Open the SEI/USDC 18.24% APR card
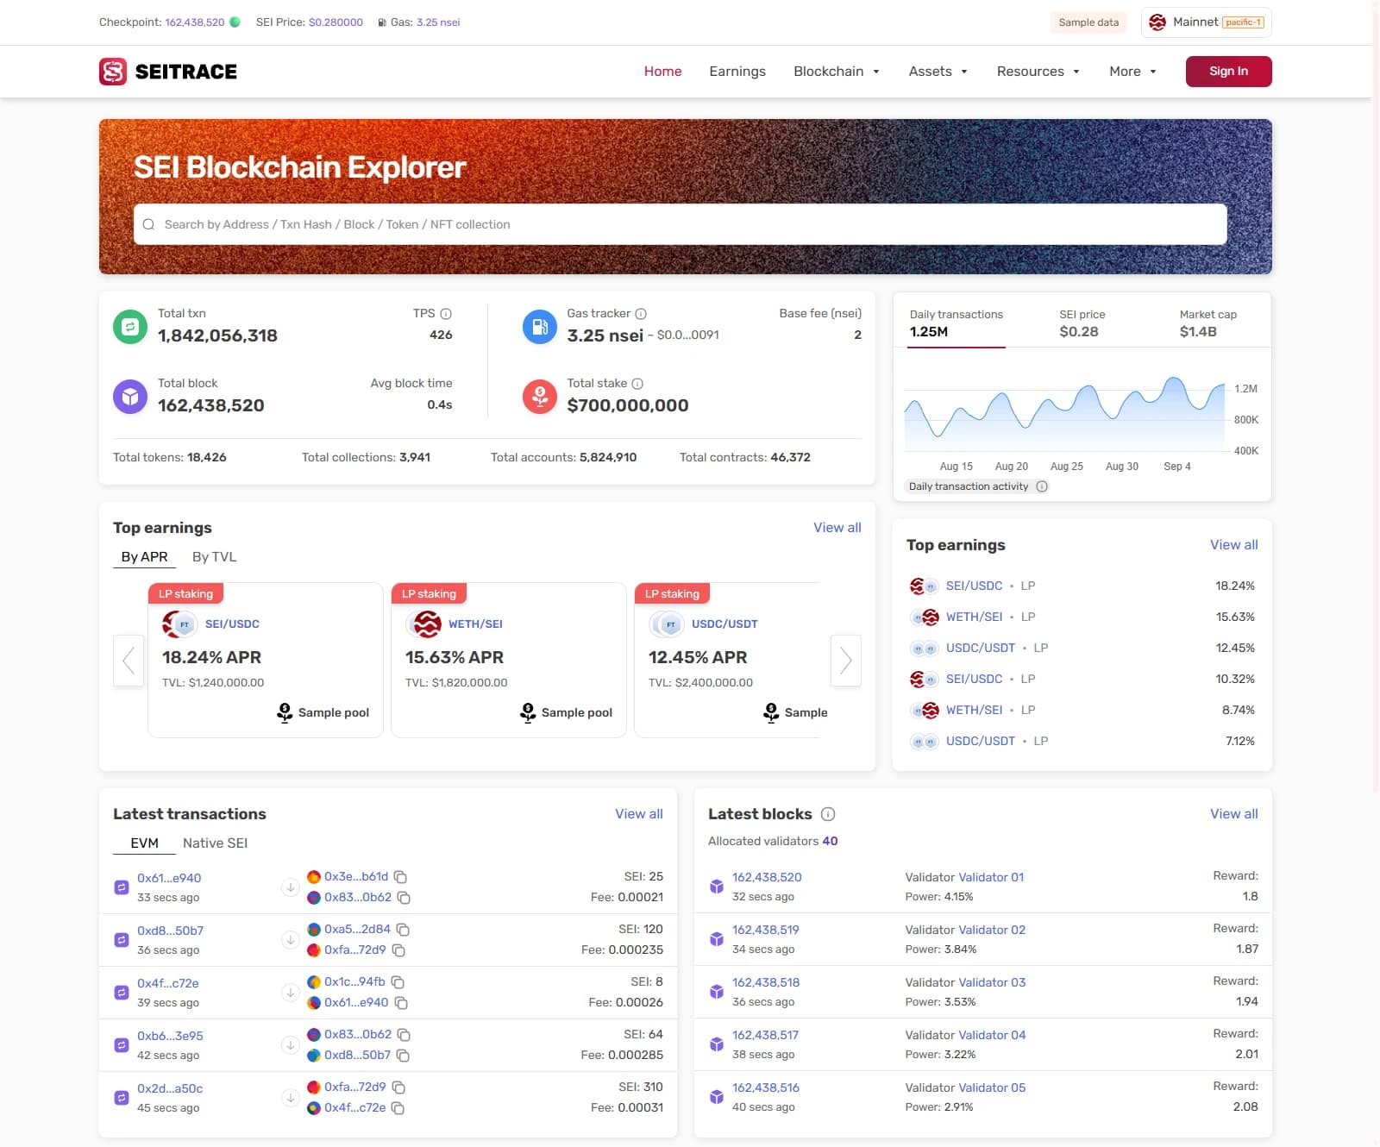Screen dimensions: 1380x1147 click(x=265, y=661)
